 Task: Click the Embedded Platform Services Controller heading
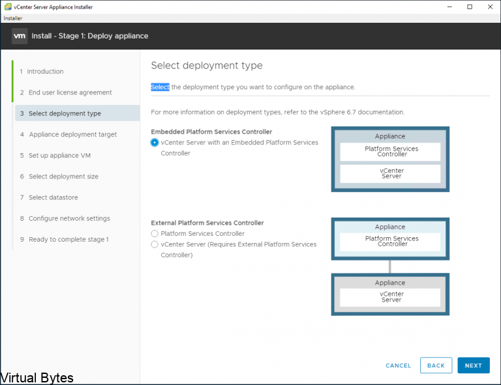coord(211,132)
